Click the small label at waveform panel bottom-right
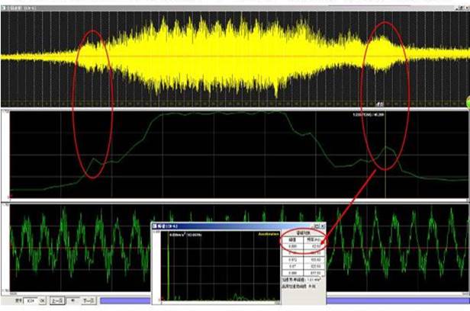Viewport: 470px width, 311px height. 378,104
